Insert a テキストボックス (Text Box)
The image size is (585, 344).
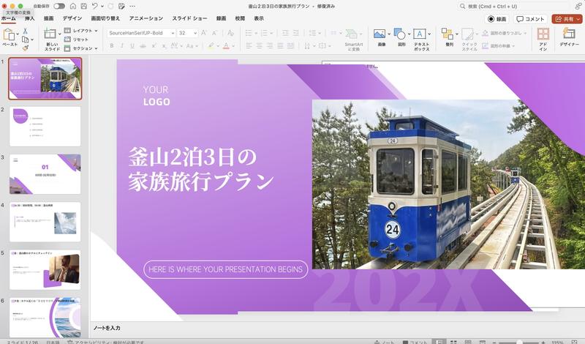421,34
